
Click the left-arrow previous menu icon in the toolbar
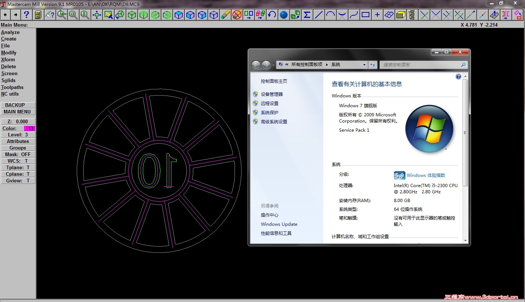pyautogui.click(x=5, y=15)
